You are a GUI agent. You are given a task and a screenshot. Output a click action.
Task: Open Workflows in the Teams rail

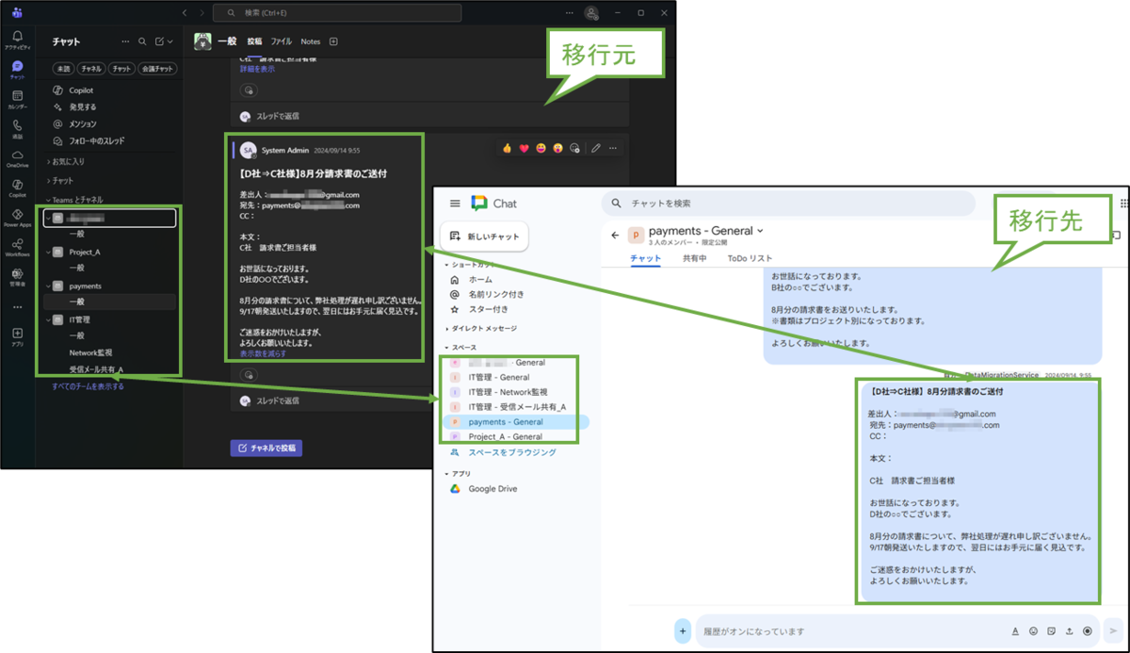[17, 247]
